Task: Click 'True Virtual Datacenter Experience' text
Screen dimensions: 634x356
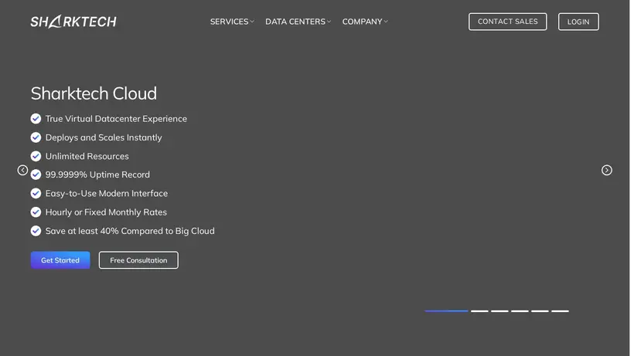Action: click(116, 119)
